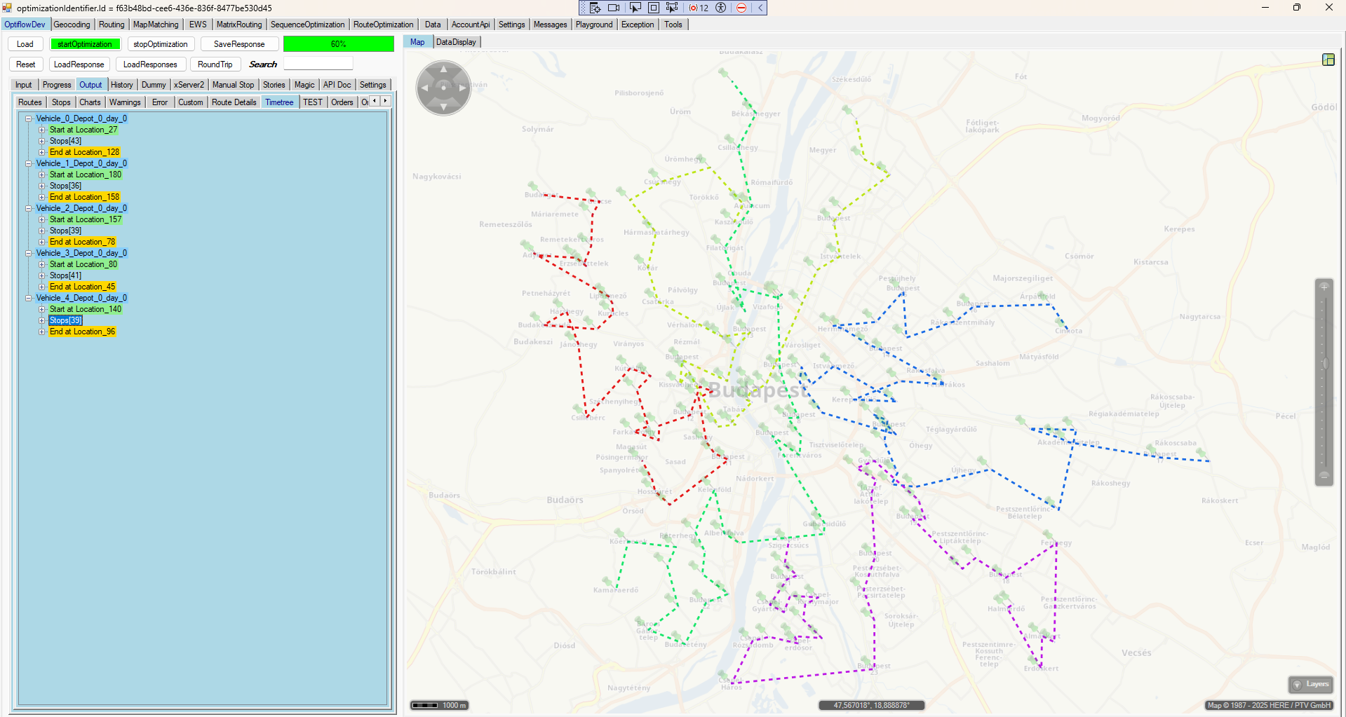Pan the map north with the compass arrow
The image size is (1346, 717).
(443, 69)
